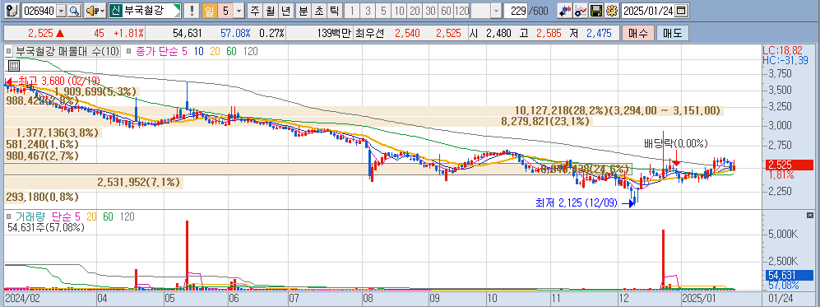Select the 주 weekly period button
This screenshot has width=820, height=307.
click(x=255, y=11)
